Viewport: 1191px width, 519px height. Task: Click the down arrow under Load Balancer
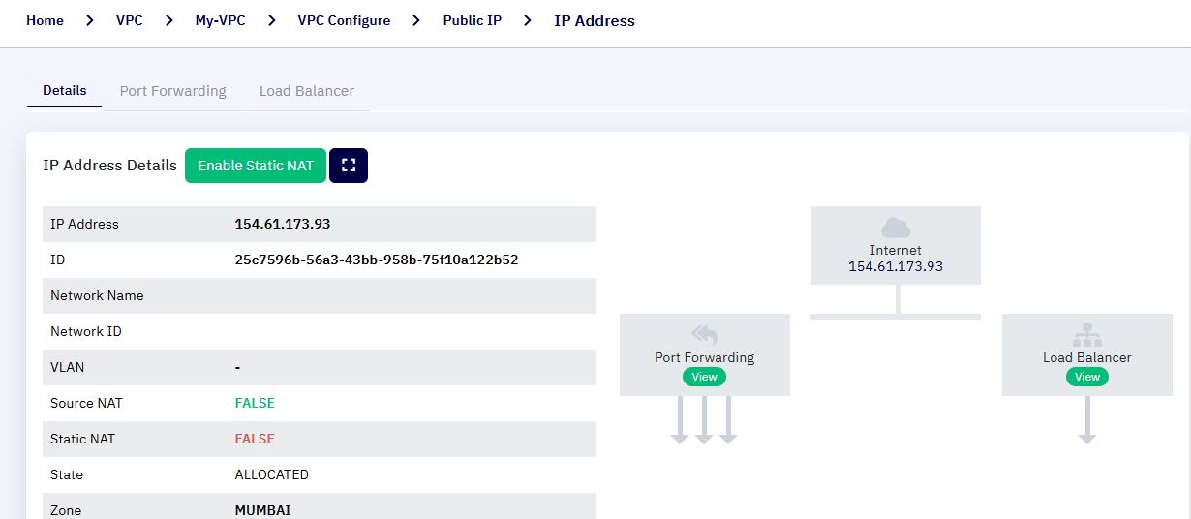coord(1087,420)
